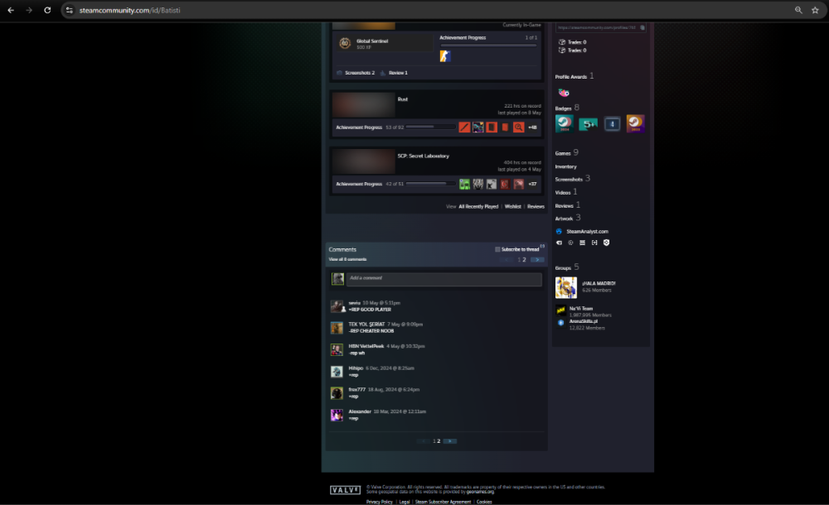Open the browser zoom magnifier icon
The width and height of the screenshot is (829, 505).
[798, 10]
